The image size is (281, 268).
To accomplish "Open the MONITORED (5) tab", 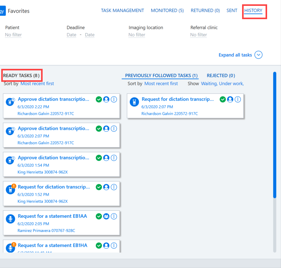I will [x=167, y=10].
